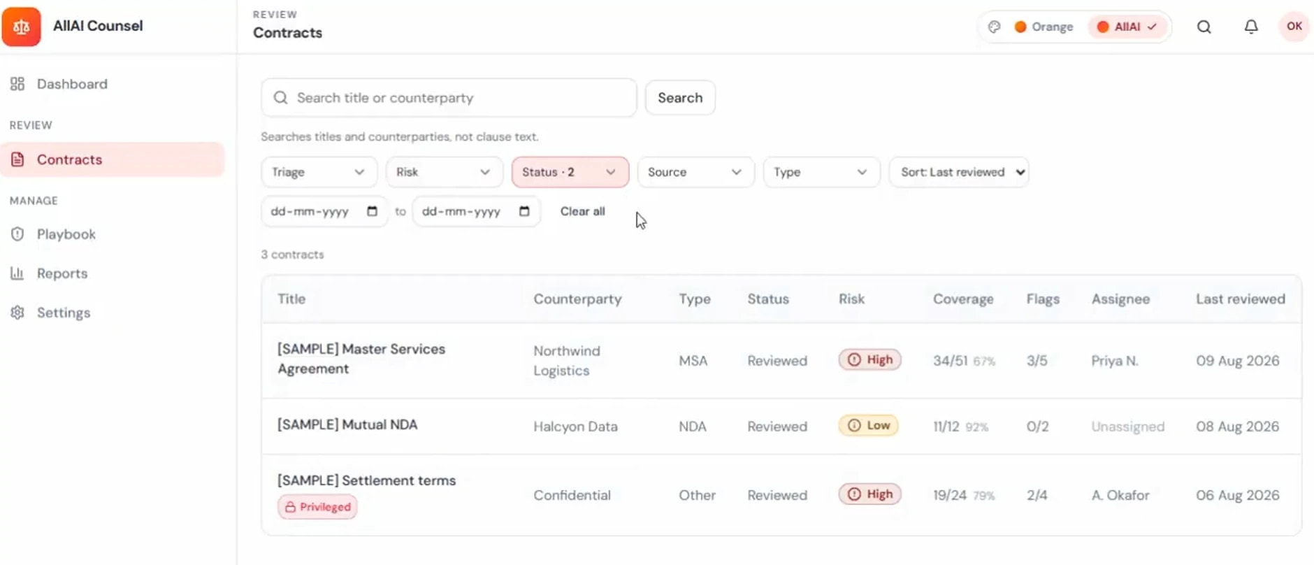This screenshot has height=565, width=1314.
Task: Select the AllAI color theme
Action: [1127, 27]
